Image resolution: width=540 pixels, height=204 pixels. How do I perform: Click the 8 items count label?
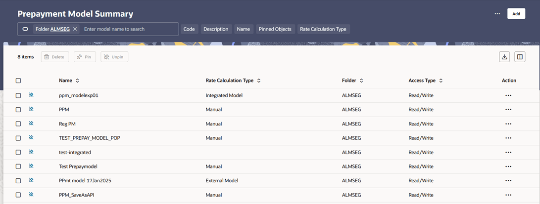pos(26,57)
